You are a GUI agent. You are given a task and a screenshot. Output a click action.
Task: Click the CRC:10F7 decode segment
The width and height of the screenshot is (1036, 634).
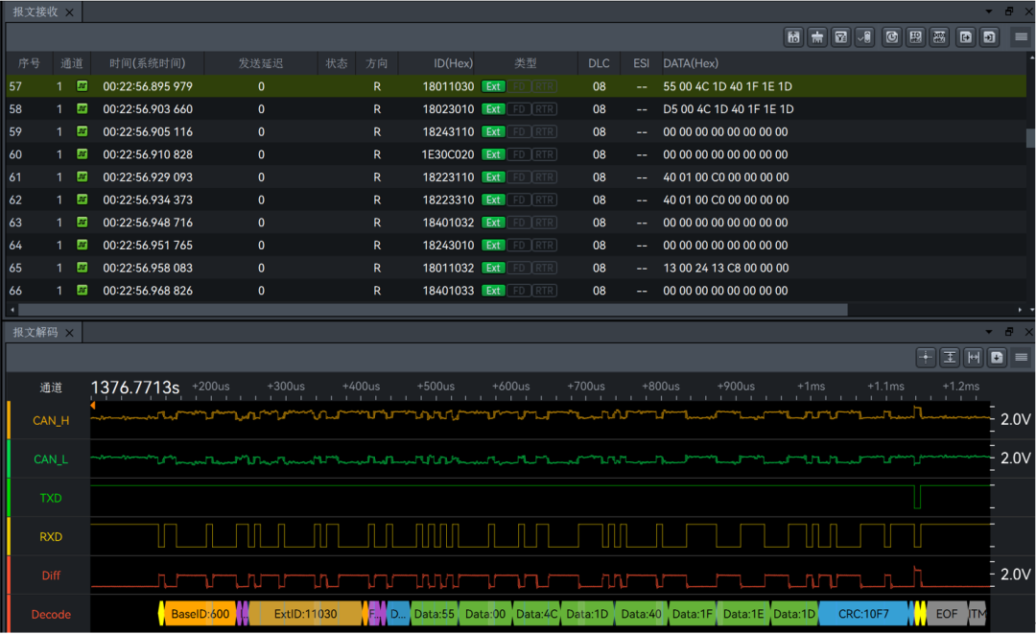point(863,614)
